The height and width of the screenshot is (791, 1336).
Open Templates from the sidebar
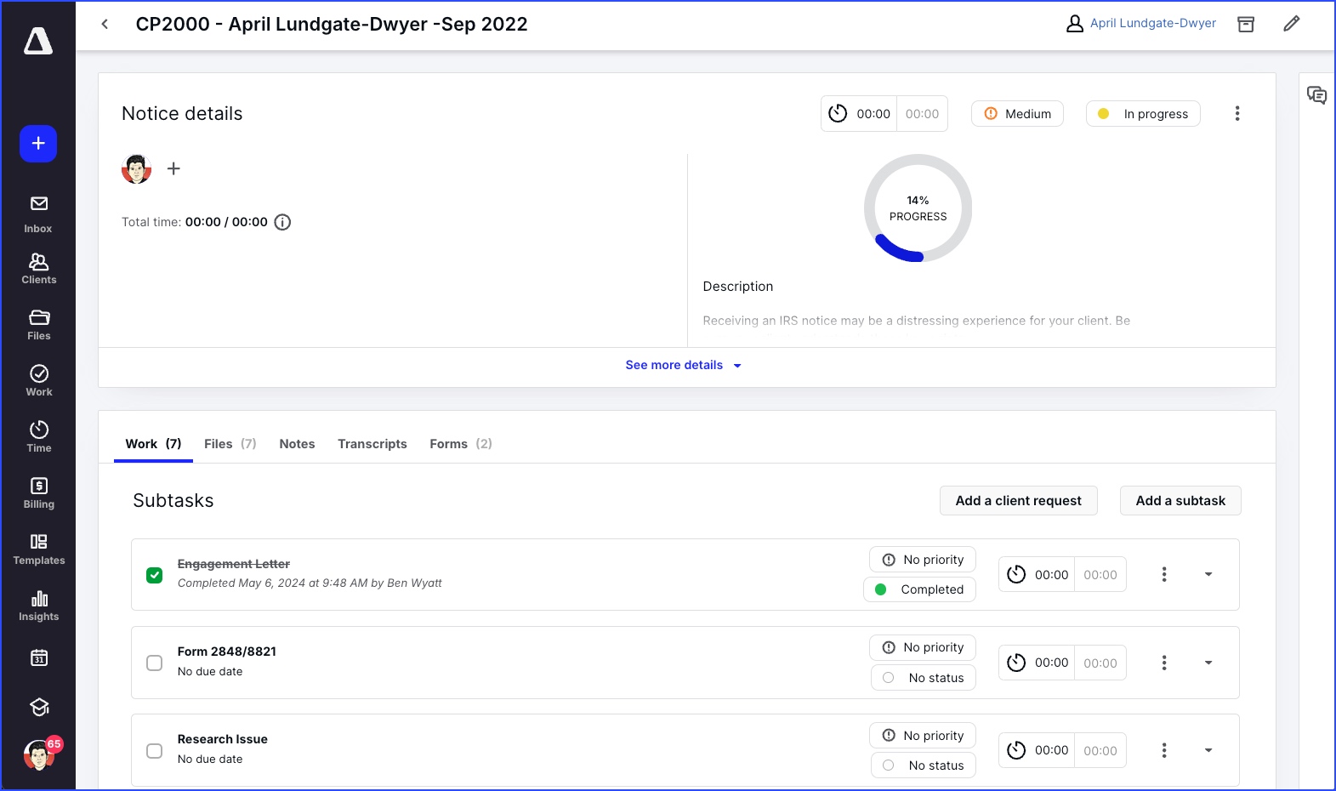[x=38, y=549]
